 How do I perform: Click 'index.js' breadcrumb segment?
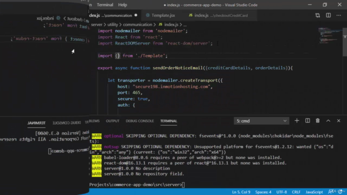point(171,24)
